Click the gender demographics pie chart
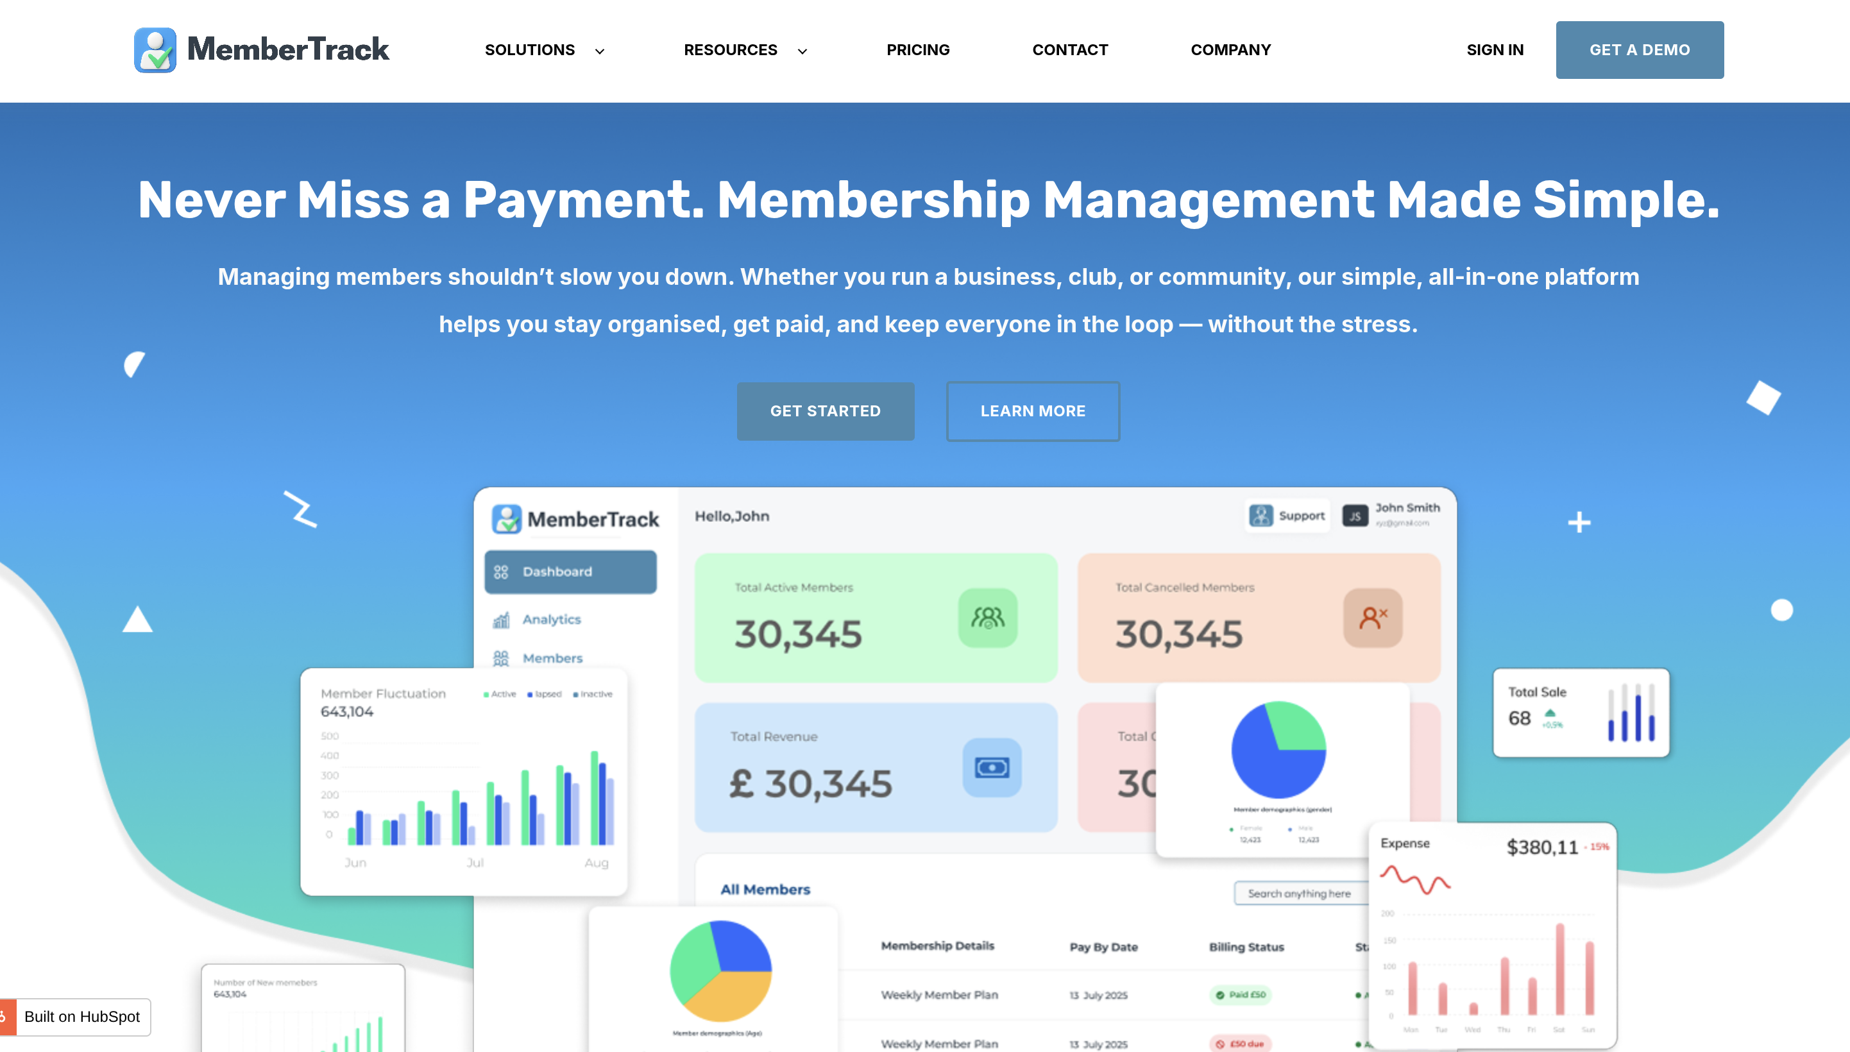The image size is (1850, 1052). (1278, 749)
